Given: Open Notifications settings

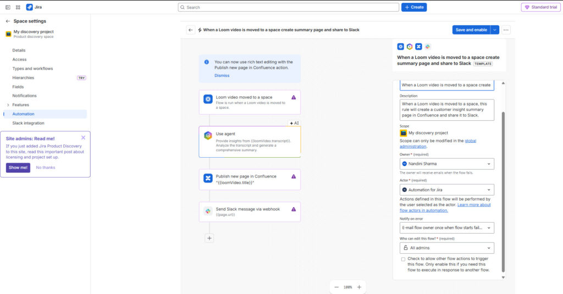Looking at the screenshot, I should click(24, 96).
